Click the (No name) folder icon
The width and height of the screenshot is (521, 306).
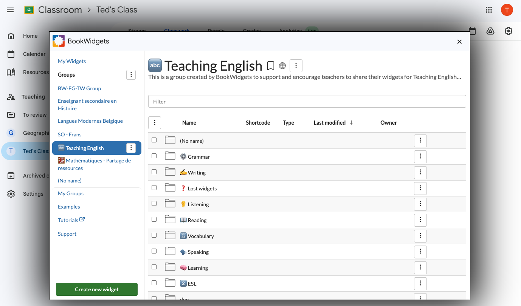170,140
